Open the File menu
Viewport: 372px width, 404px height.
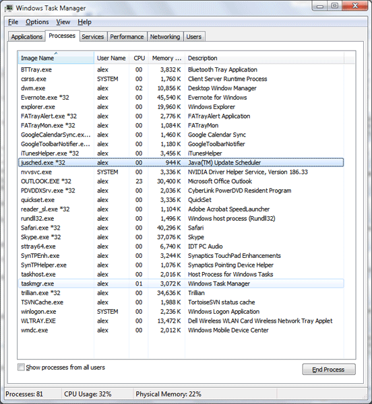click(x=13, y=22)
